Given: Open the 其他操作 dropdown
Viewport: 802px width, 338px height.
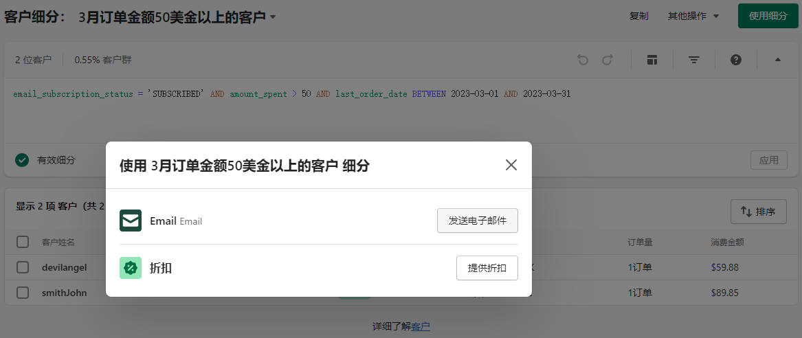Looking at the screenshot, I should tap(693, 16).
